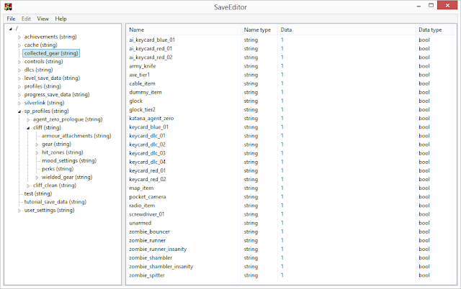Open the File menu
The height and width of the screenshot is (289, 461).
tap(11, 18)
